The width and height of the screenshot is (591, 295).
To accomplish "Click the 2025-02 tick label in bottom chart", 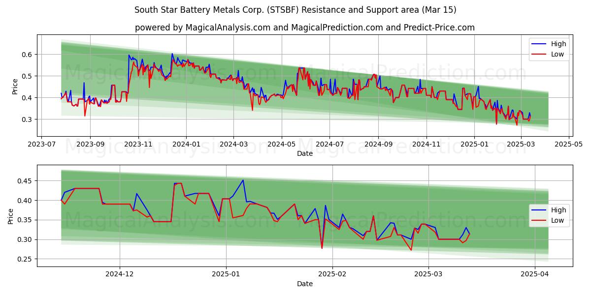I will [x=332, y=274].
